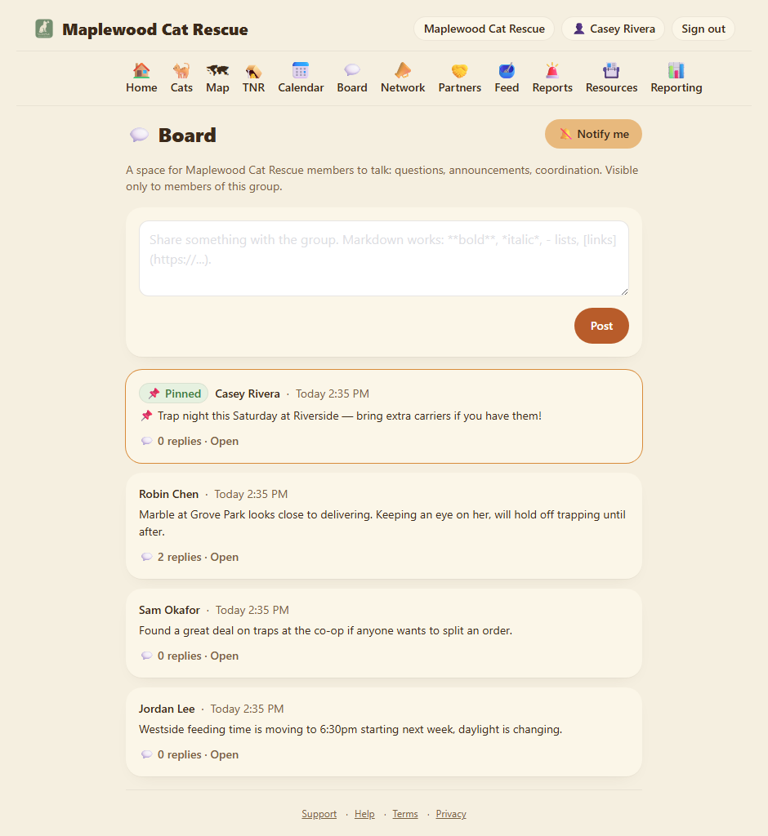768x836 pixels.
Task: Open Casey Rivera profile menu
Action: point(613,29)
